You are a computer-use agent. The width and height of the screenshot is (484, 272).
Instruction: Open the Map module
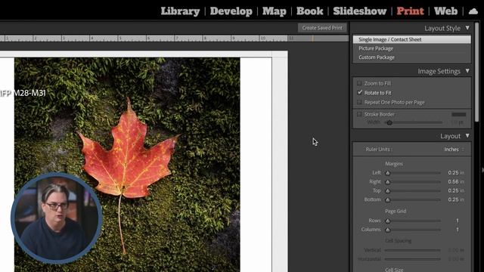274,11
